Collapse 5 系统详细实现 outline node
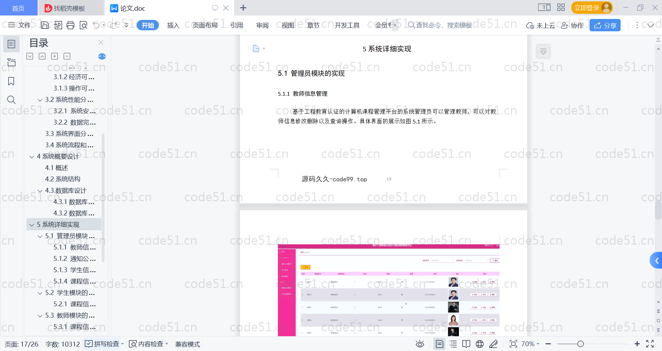 pyautogui.click(x=32, y=225)
